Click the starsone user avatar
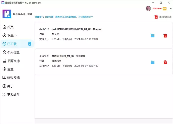Viewport: 173px width, 124px height. pyautogui.click(x=148, y=9)
